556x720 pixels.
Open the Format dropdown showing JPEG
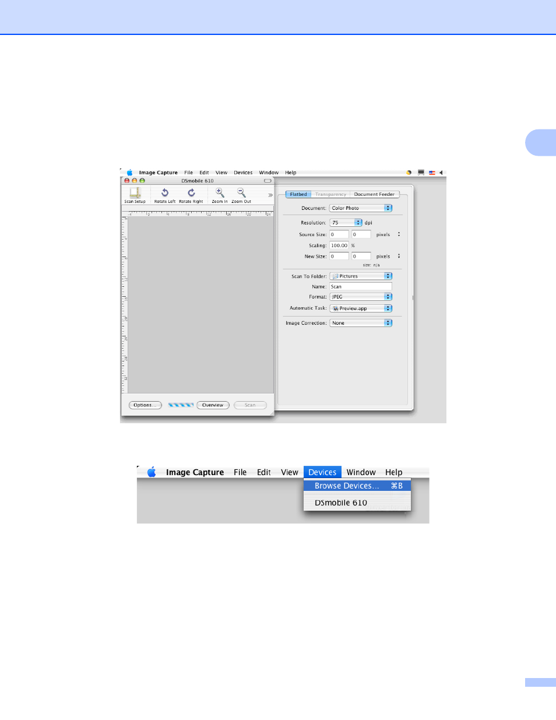[x=361, y=297]
